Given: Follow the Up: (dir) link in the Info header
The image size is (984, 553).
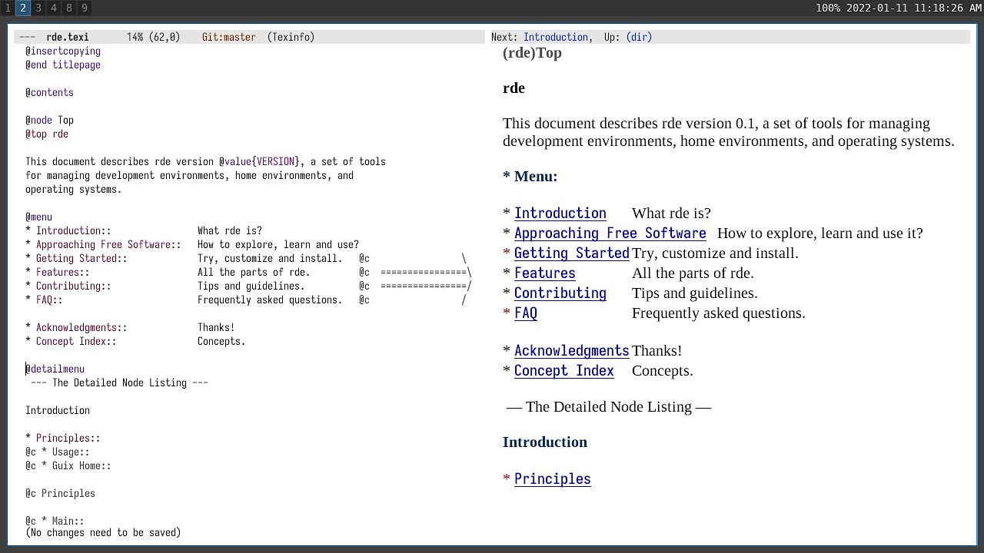Looking at the screenshot, I should 639,37.
